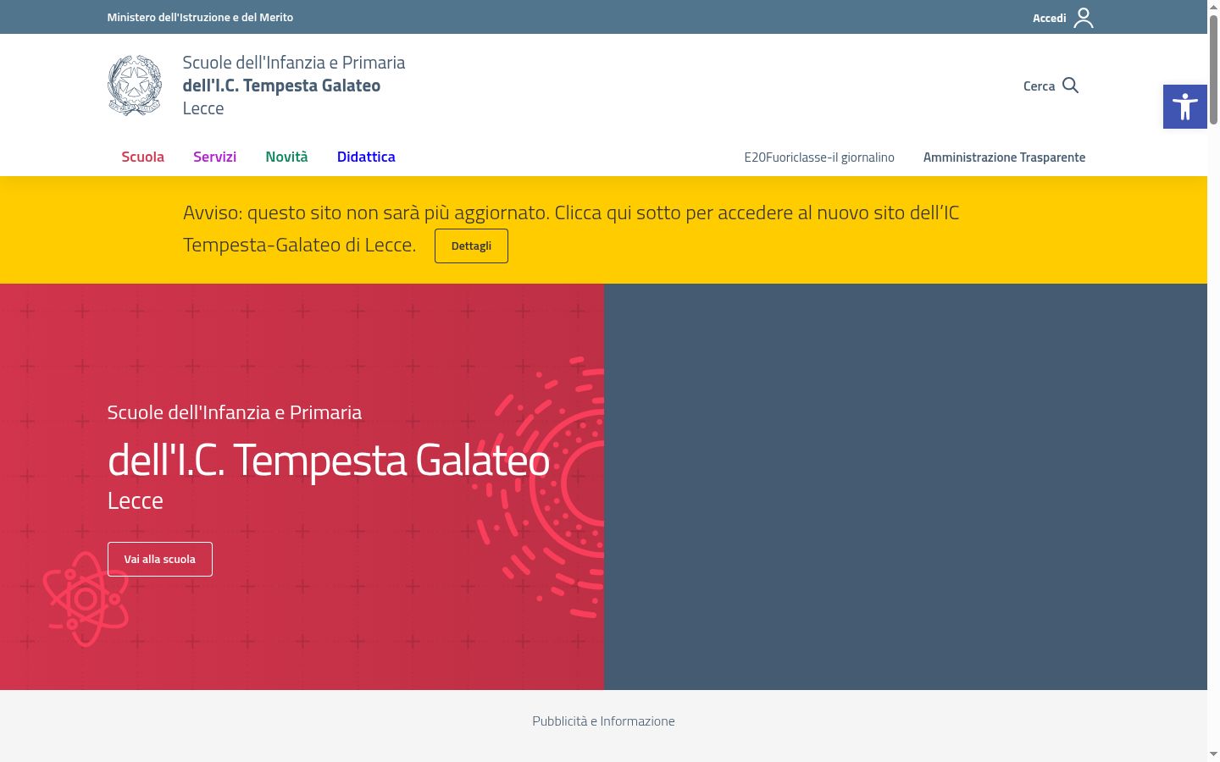The width and height of the screenshot is (1220, 762).
Task: Click the atom icon on the red banner
Action: 86,599
